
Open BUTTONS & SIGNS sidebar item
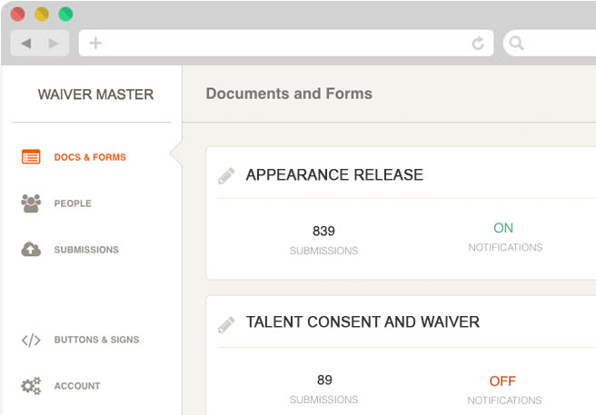click(x=96, y=340)
